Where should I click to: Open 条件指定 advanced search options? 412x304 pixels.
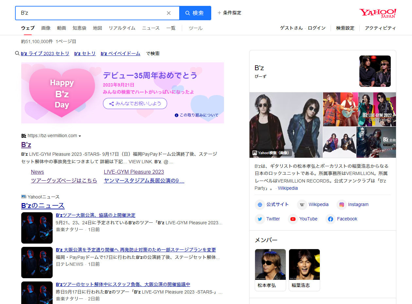tap(229, 13)
